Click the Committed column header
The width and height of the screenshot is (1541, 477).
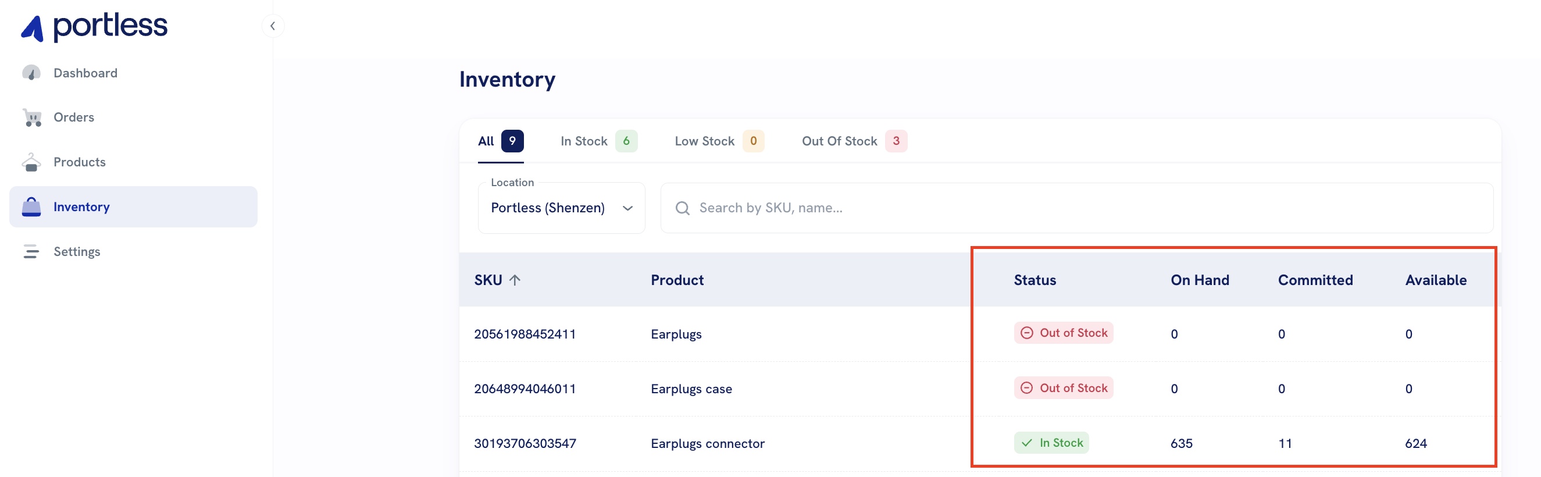[x=1315, y=280]
